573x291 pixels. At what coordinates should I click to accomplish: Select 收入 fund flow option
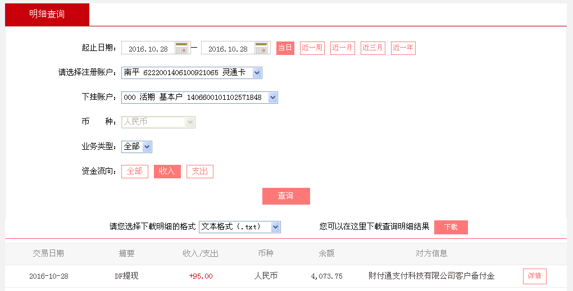tap(167, 172)
